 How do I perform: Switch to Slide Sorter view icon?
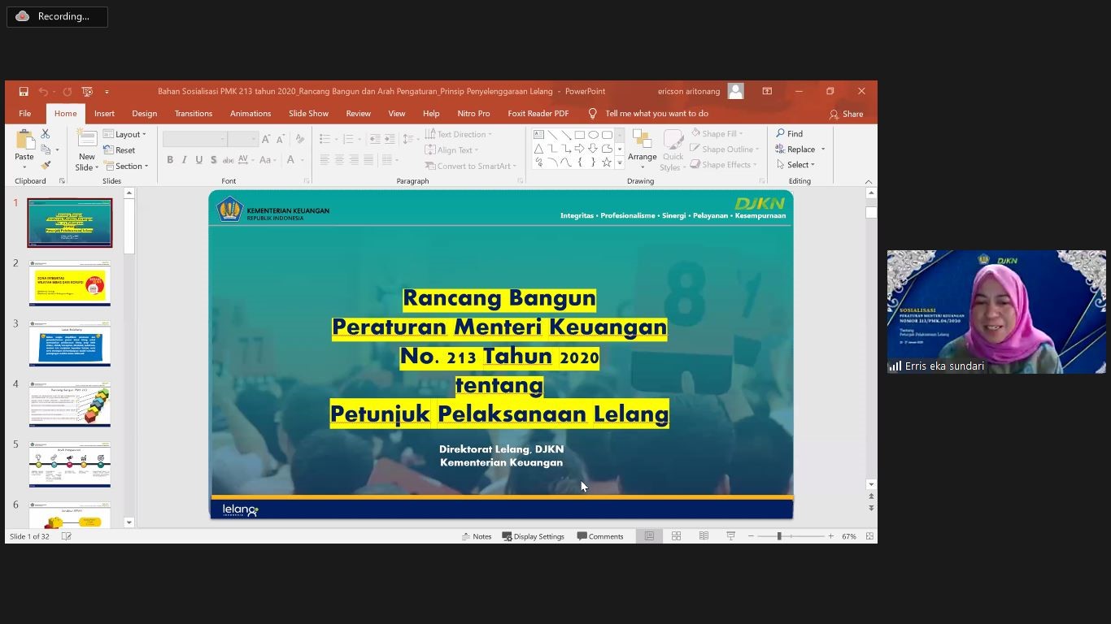click(676, 536)
